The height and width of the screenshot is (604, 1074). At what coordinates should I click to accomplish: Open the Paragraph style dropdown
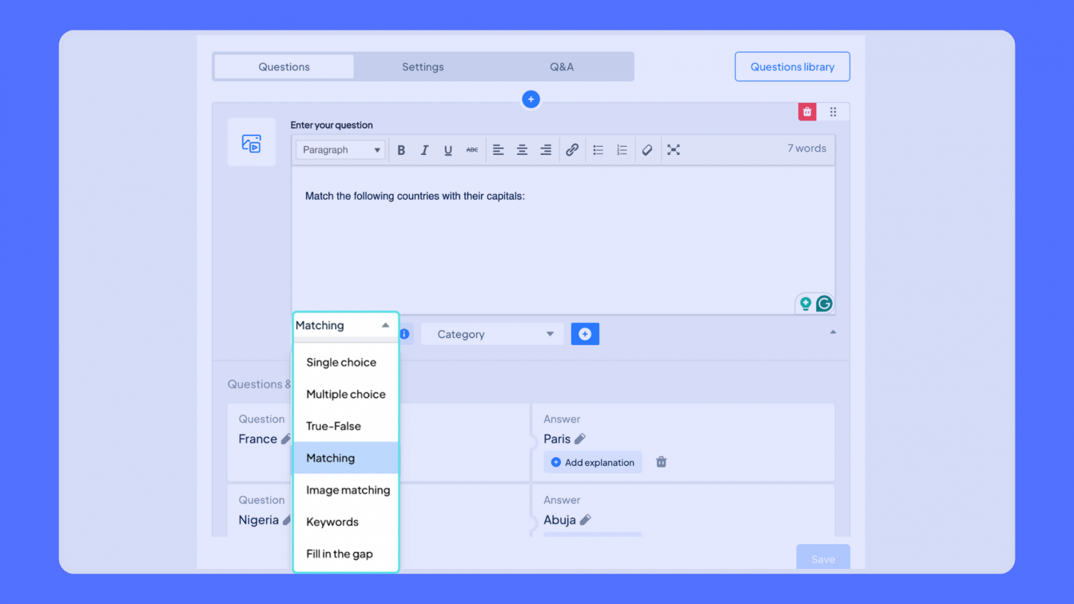(340, 149)
